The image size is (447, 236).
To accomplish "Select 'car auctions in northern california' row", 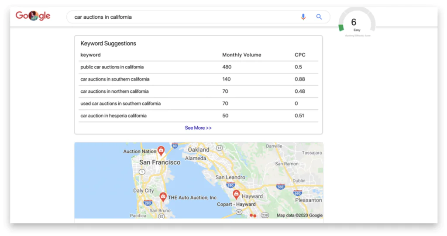I will click(114, 91).
